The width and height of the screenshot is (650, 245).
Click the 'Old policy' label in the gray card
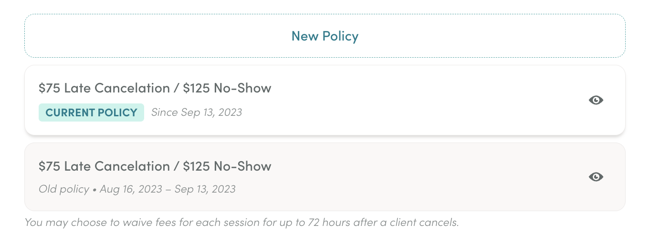tap(64, 189)
